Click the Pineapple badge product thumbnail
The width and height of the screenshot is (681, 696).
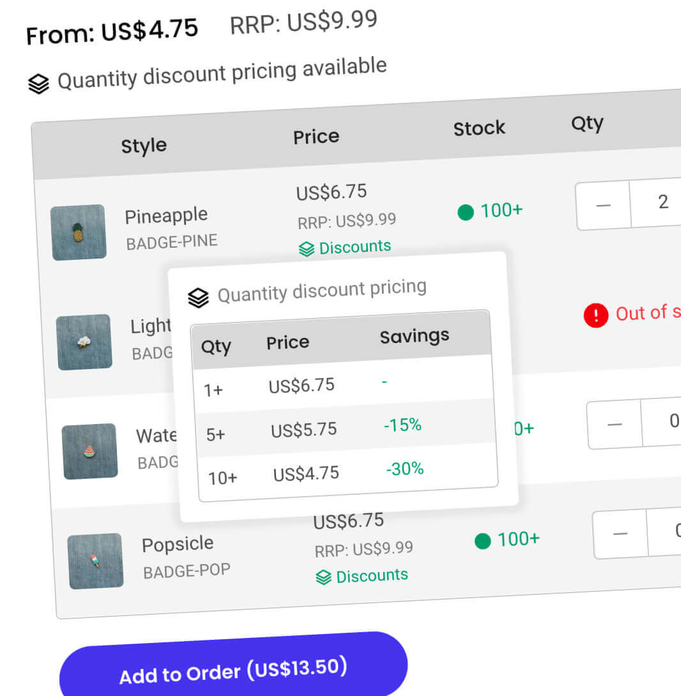[78, 232]
